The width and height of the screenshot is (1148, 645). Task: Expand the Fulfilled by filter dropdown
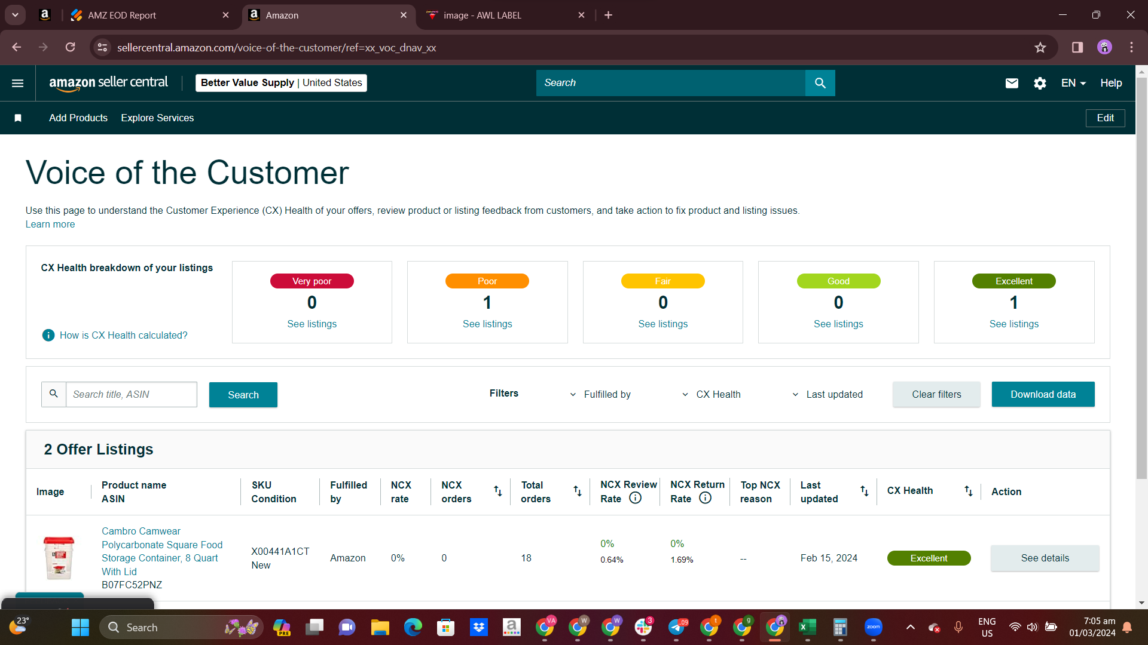601,395
